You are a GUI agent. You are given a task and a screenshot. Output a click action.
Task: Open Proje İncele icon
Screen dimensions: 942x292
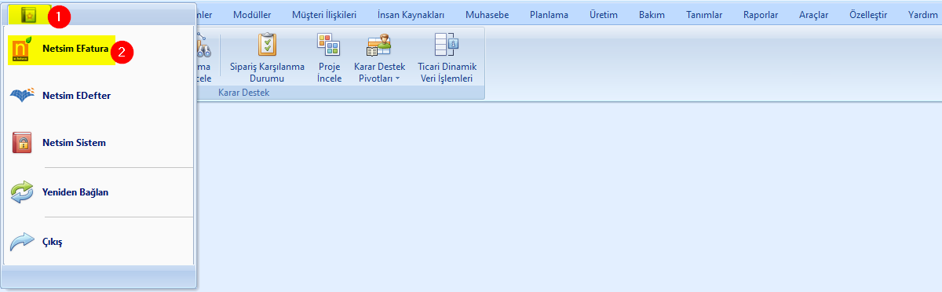pos(329,46)
